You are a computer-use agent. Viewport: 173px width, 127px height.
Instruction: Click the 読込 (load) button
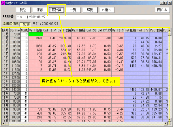click(x=23, y=10)
